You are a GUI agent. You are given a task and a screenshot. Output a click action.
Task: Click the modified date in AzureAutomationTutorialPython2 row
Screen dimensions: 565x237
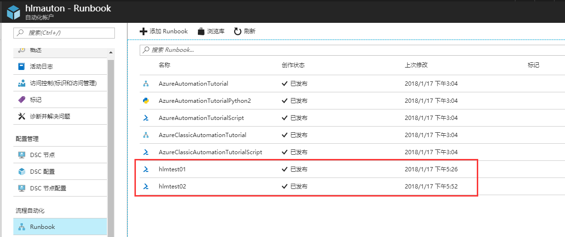431,101
